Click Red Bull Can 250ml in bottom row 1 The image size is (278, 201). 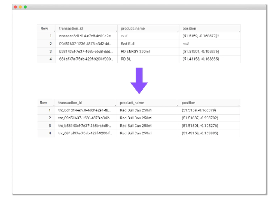point(136,110)
